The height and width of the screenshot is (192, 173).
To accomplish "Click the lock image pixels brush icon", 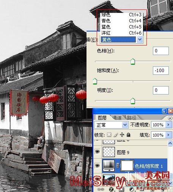I will (116, 135).
